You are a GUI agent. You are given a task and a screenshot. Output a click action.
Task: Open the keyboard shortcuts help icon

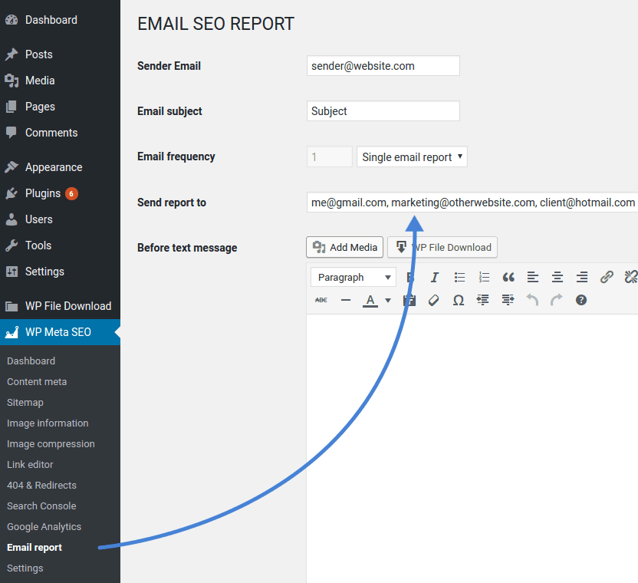click(x=581, y=300)
